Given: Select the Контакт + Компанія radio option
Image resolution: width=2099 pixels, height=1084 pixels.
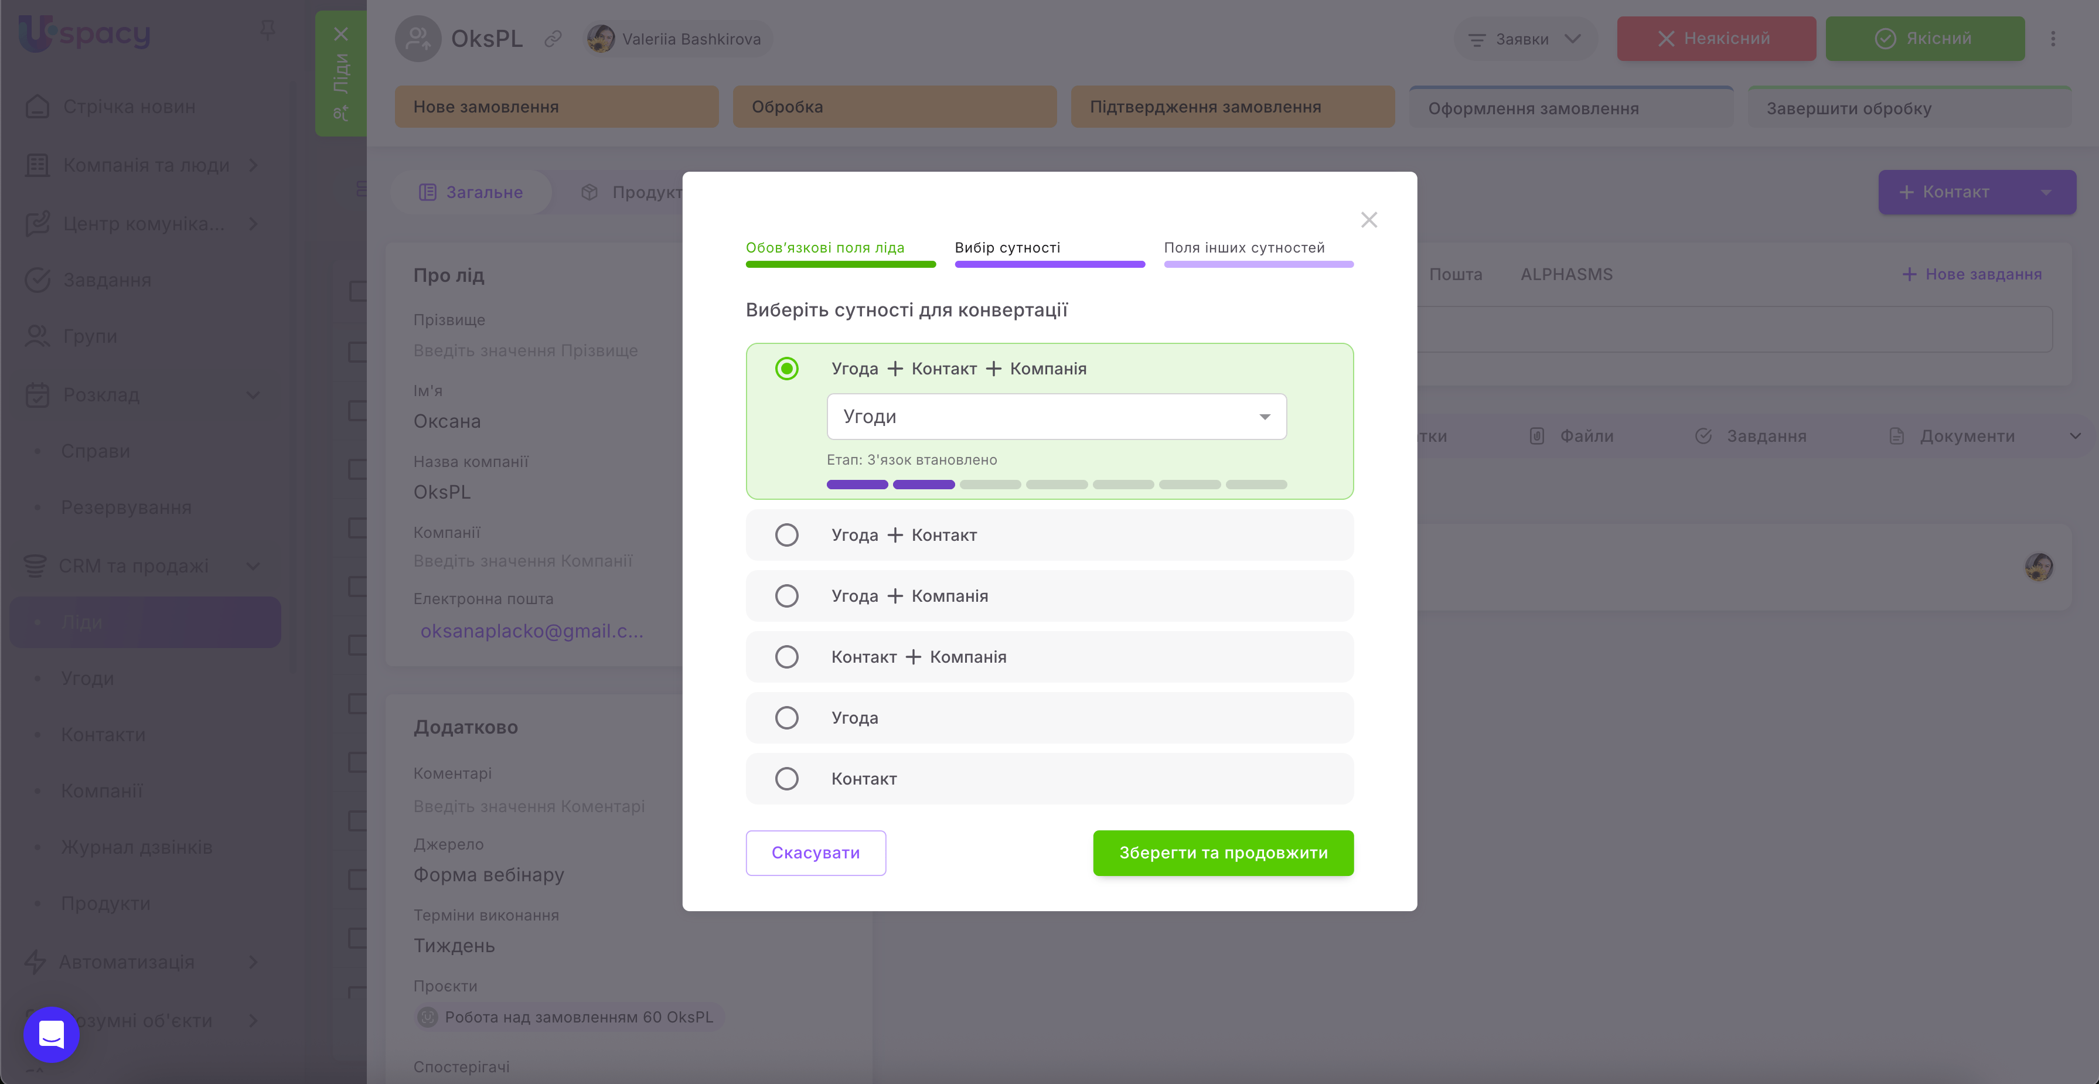Looking at the screenshot, I should click(x=786, y=657).
